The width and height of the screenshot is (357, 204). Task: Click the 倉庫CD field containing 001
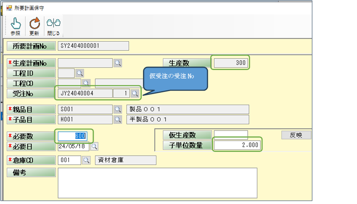69,160
